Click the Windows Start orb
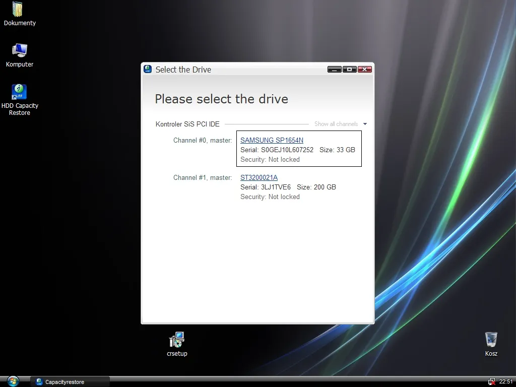 pyautogui.click(x=13, y=381)
